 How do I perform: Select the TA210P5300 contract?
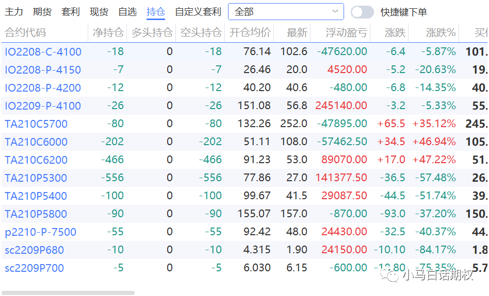[36, 178]
